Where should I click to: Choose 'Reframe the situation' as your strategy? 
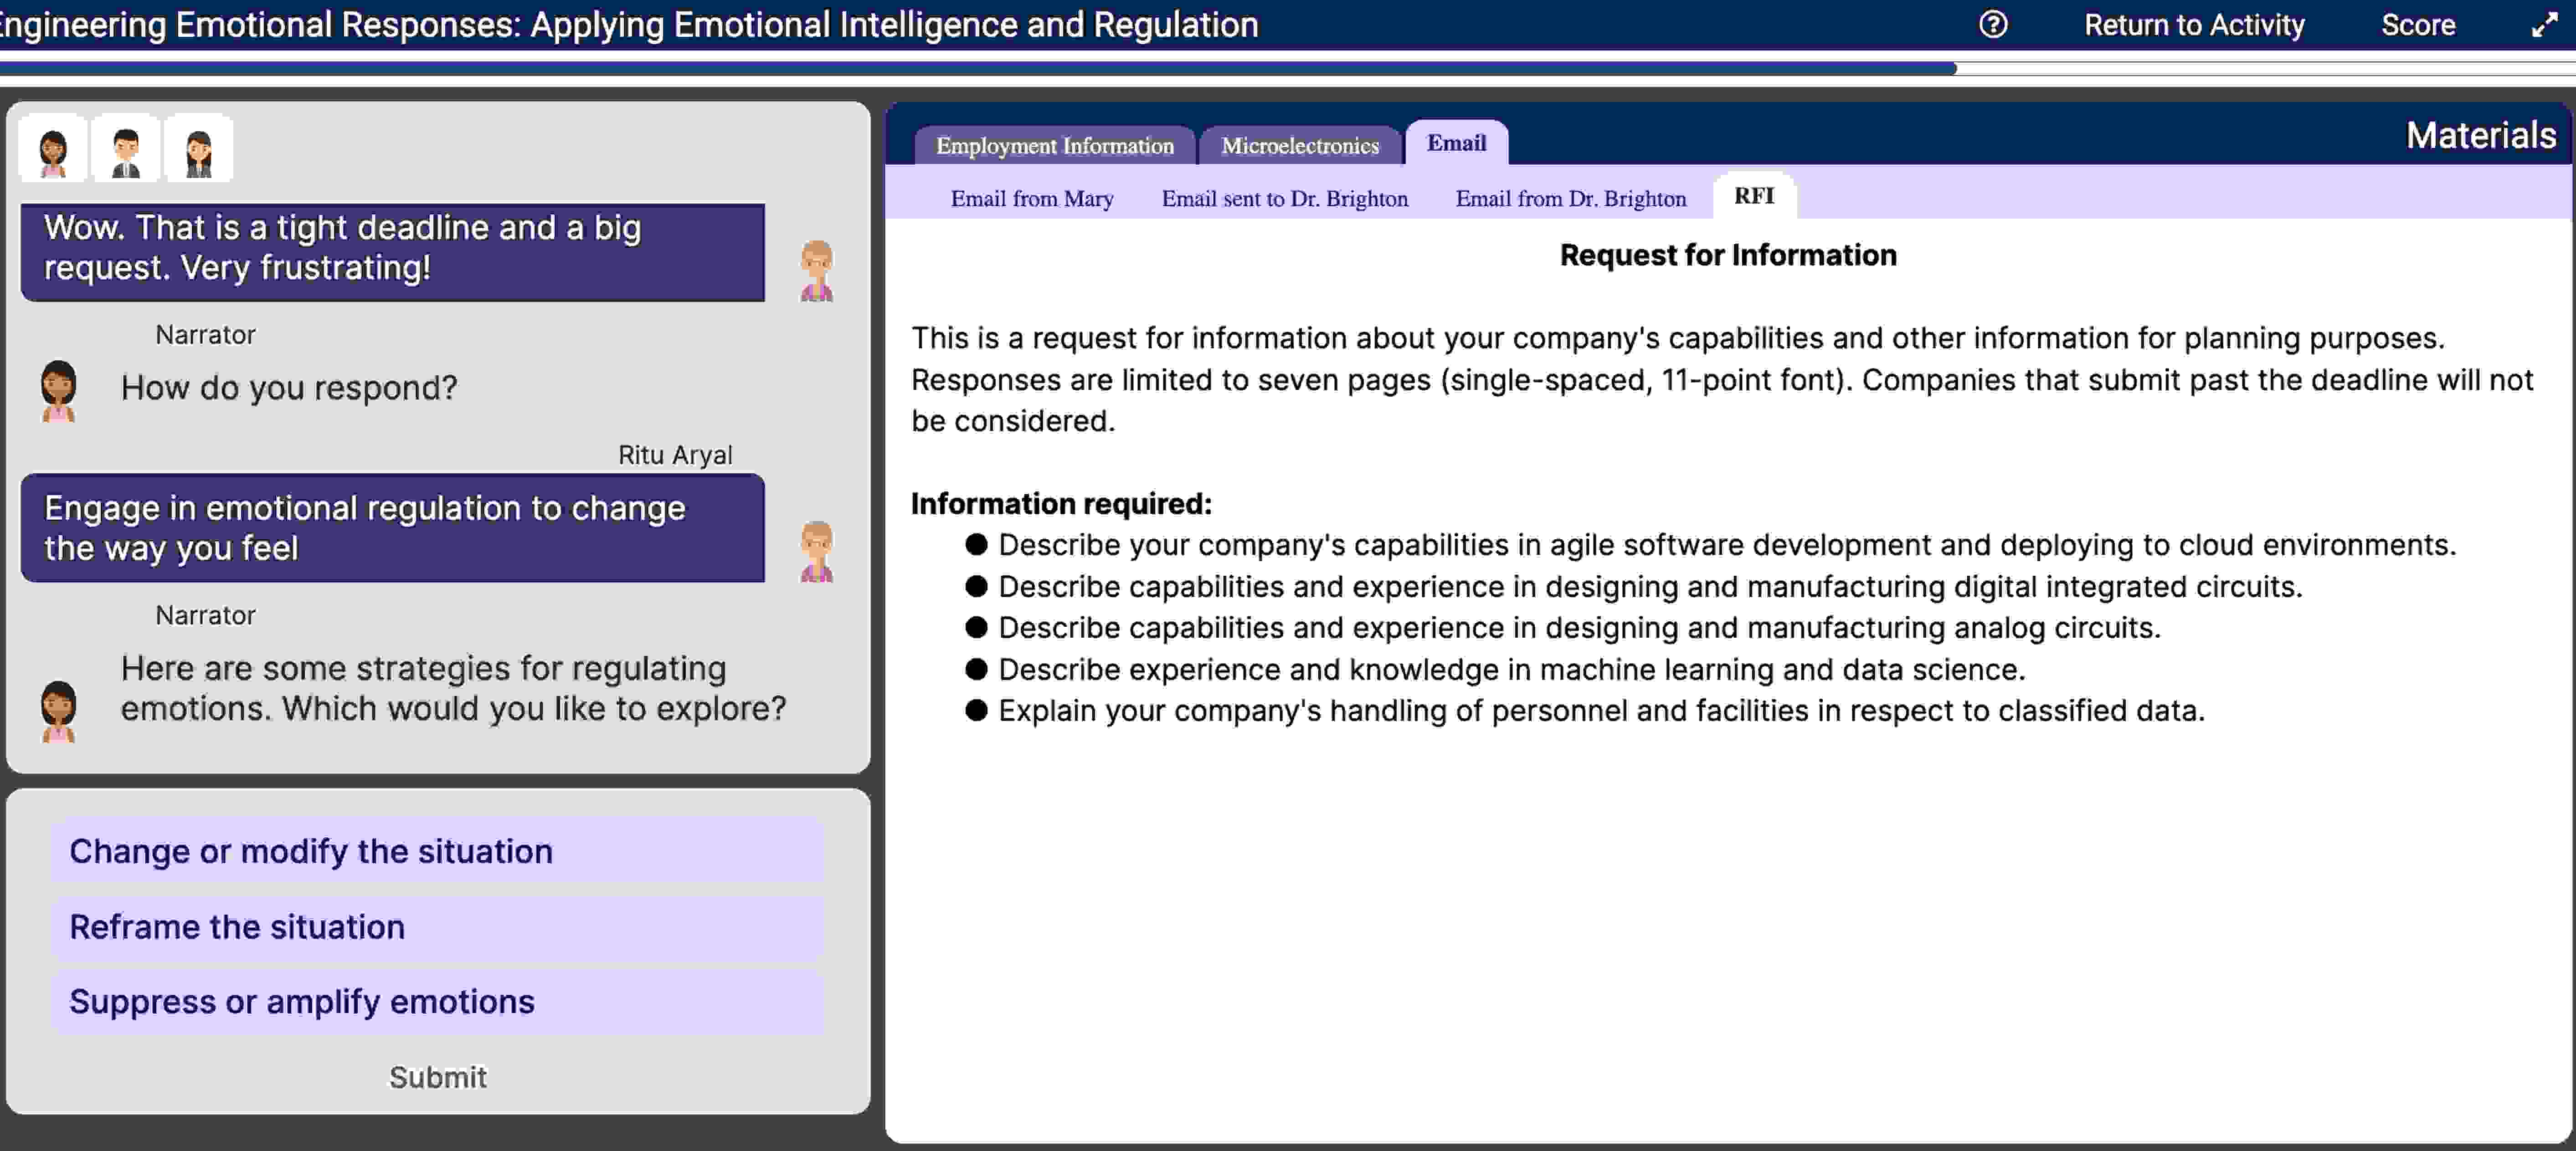(437, 927)
